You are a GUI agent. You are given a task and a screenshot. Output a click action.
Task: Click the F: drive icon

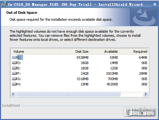15,74
